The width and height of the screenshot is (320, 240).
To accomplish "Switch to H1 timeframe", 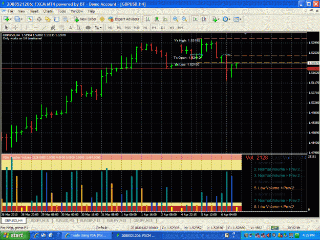I will (145, 28).
